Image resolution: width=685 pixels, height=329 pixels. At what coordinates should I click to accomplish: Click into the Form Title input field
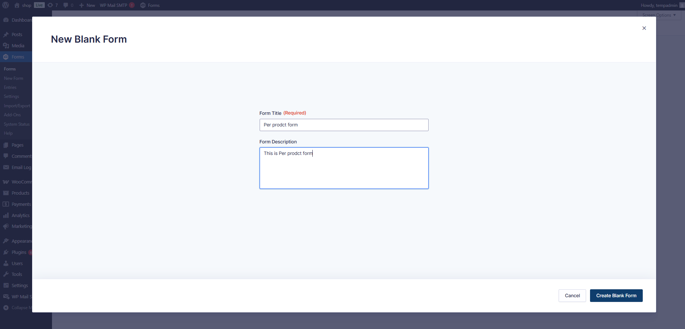344,125
